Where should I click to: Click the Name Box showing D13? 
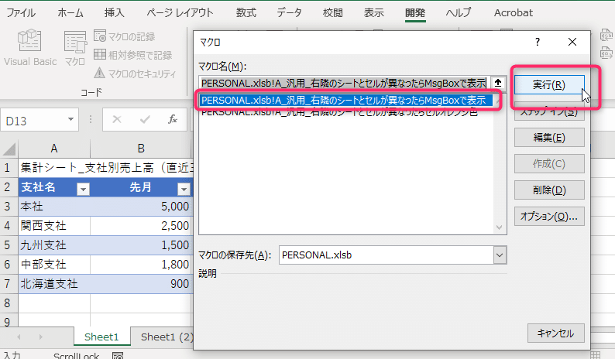tap(33, 121)
